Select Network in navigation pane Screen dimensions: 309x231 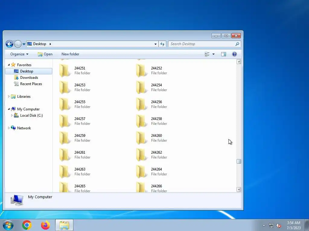point(24,128)
